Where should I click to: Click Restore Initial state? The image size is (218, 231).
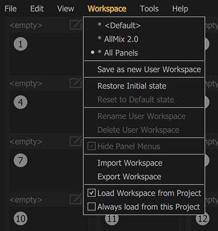[x=144, y=86]
